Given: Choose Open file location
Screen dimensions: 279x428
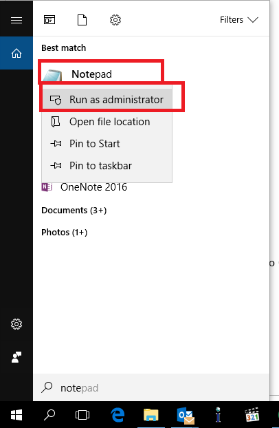Looking at the screenshot, I should [x=107, y=122].
